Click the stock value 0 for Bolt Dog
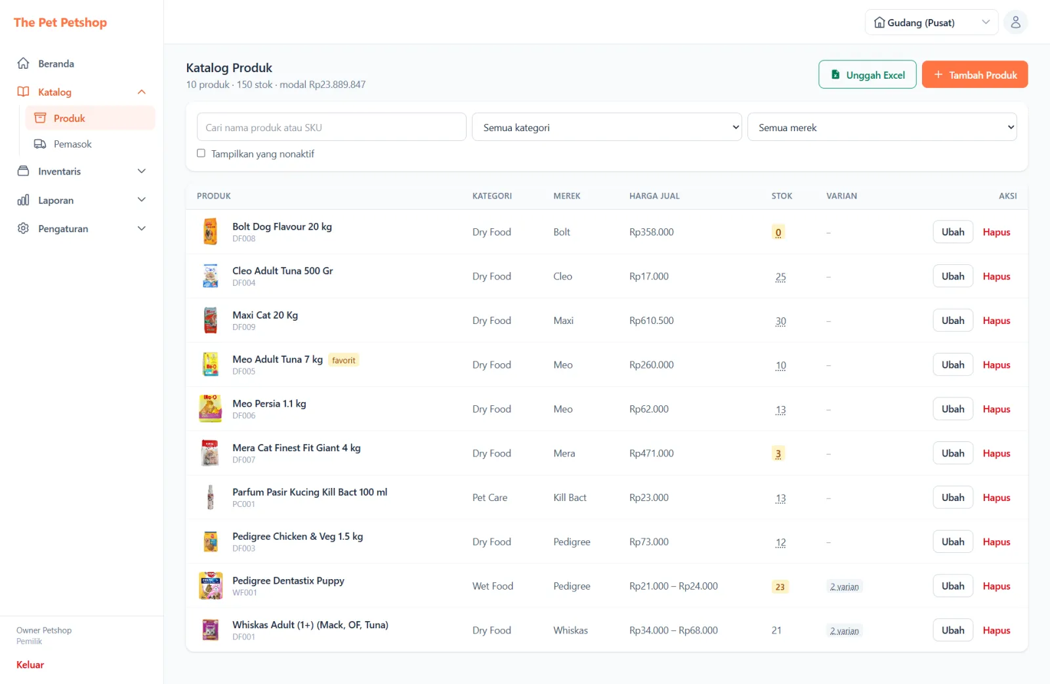Viewport: 1050px width, 684px height. pos(778,232)
